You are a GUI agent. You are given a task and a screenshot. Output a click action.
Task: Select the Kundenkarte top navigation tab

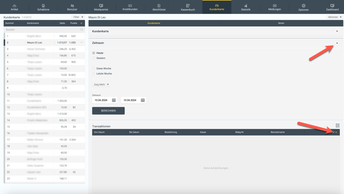(217, 7)
